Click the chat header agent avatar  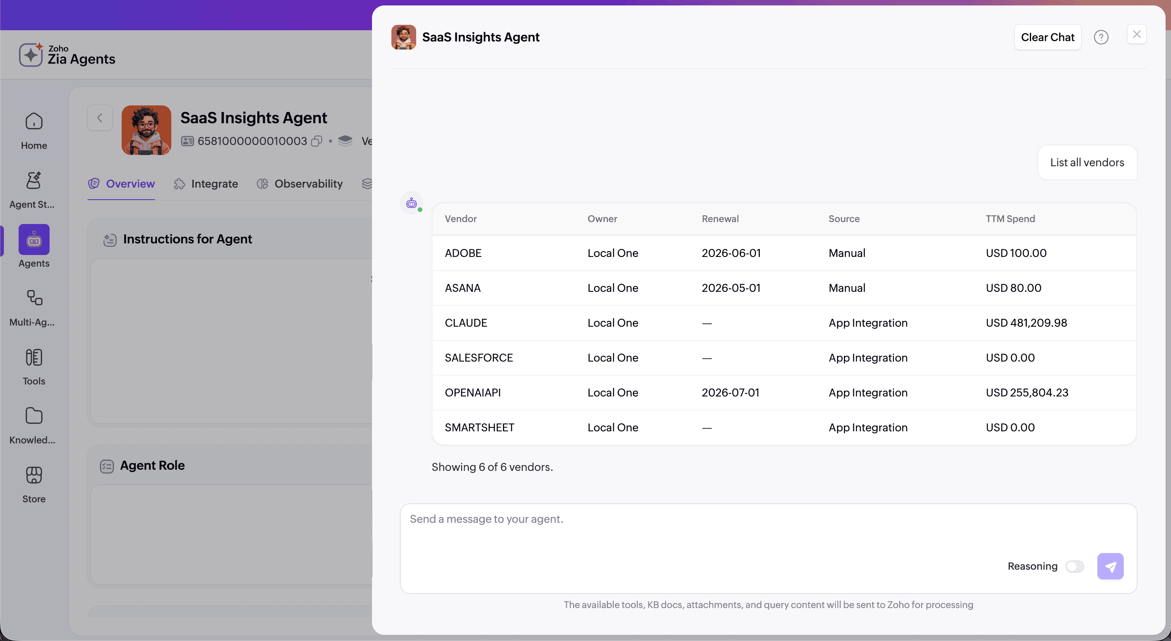404,37
